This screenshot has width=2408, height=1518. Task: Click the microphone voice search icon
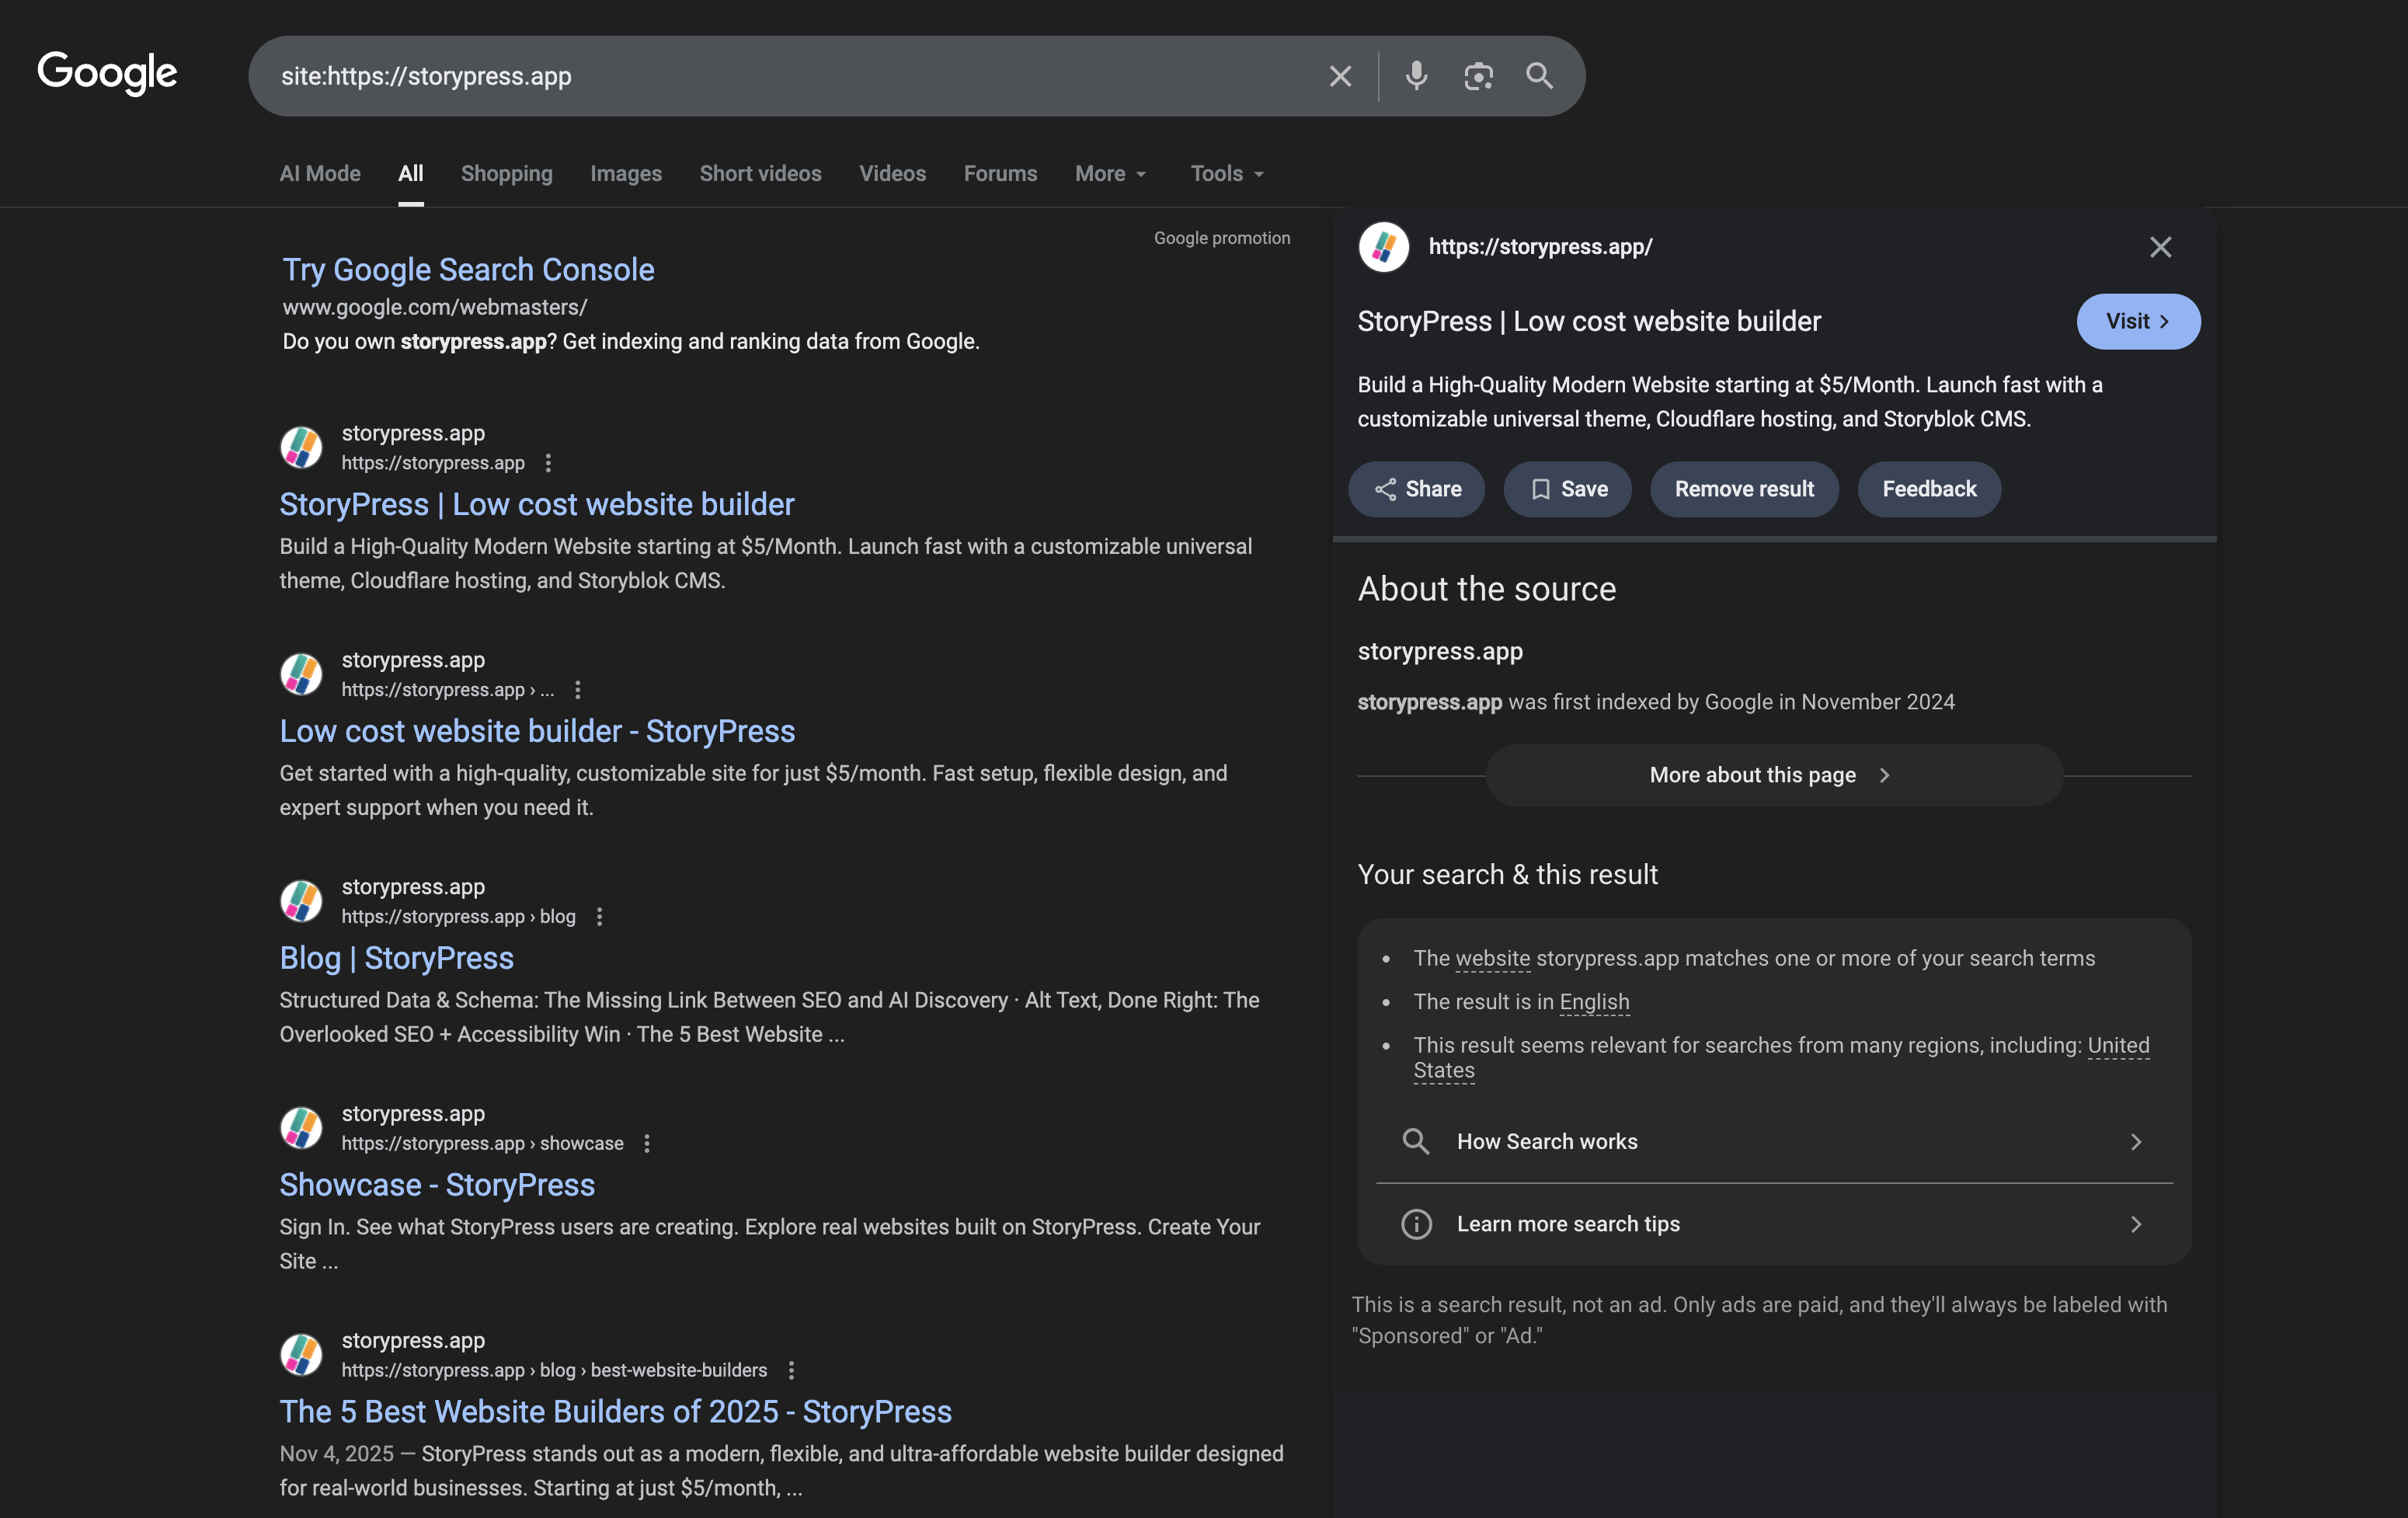(1416, 76)
